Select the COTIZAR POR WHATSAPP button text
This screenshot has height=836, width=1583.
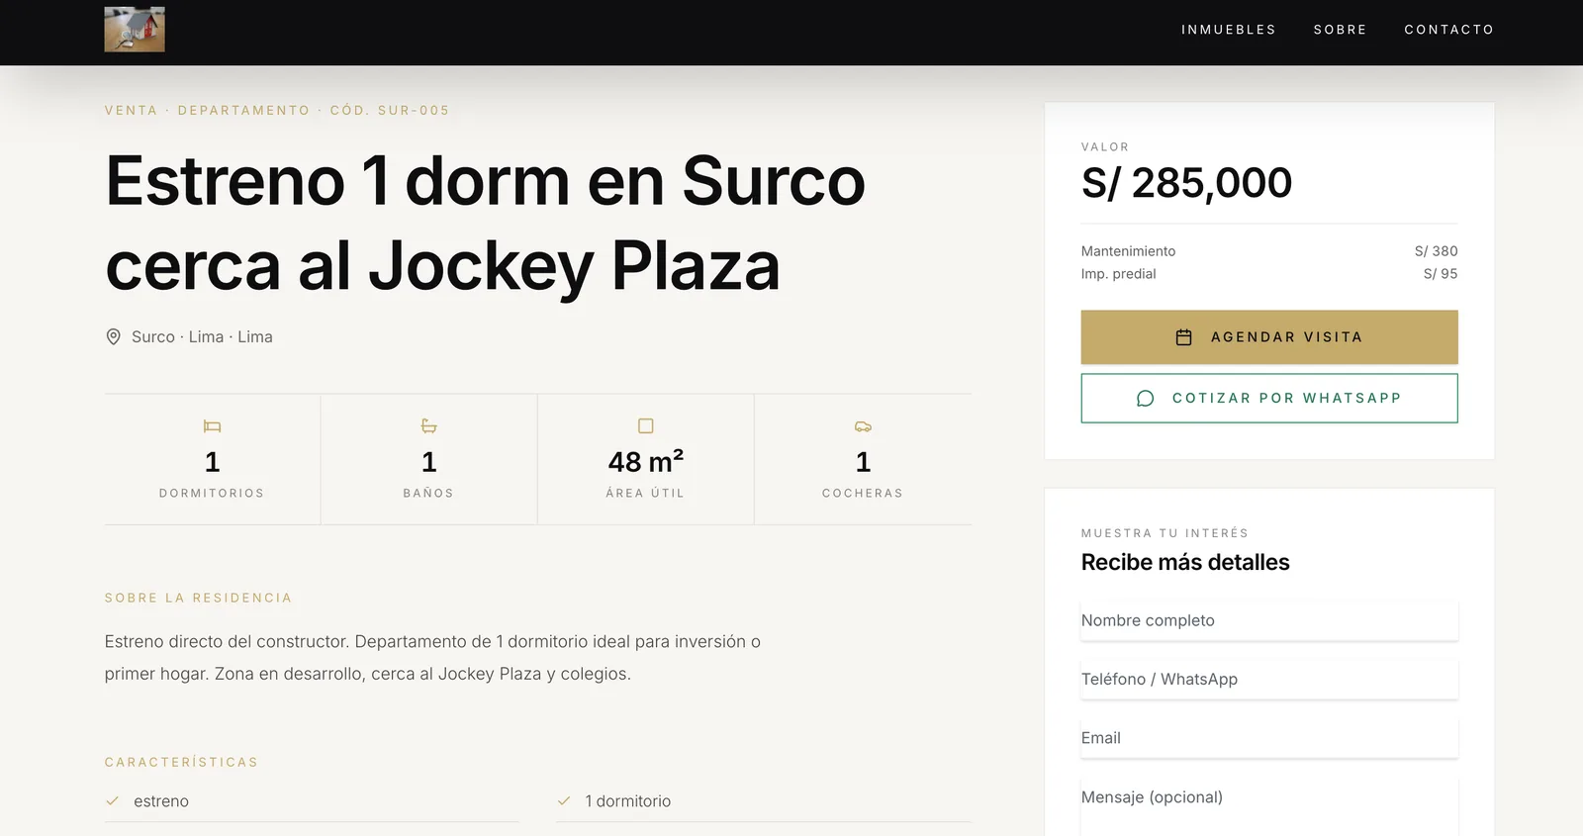1287,399
